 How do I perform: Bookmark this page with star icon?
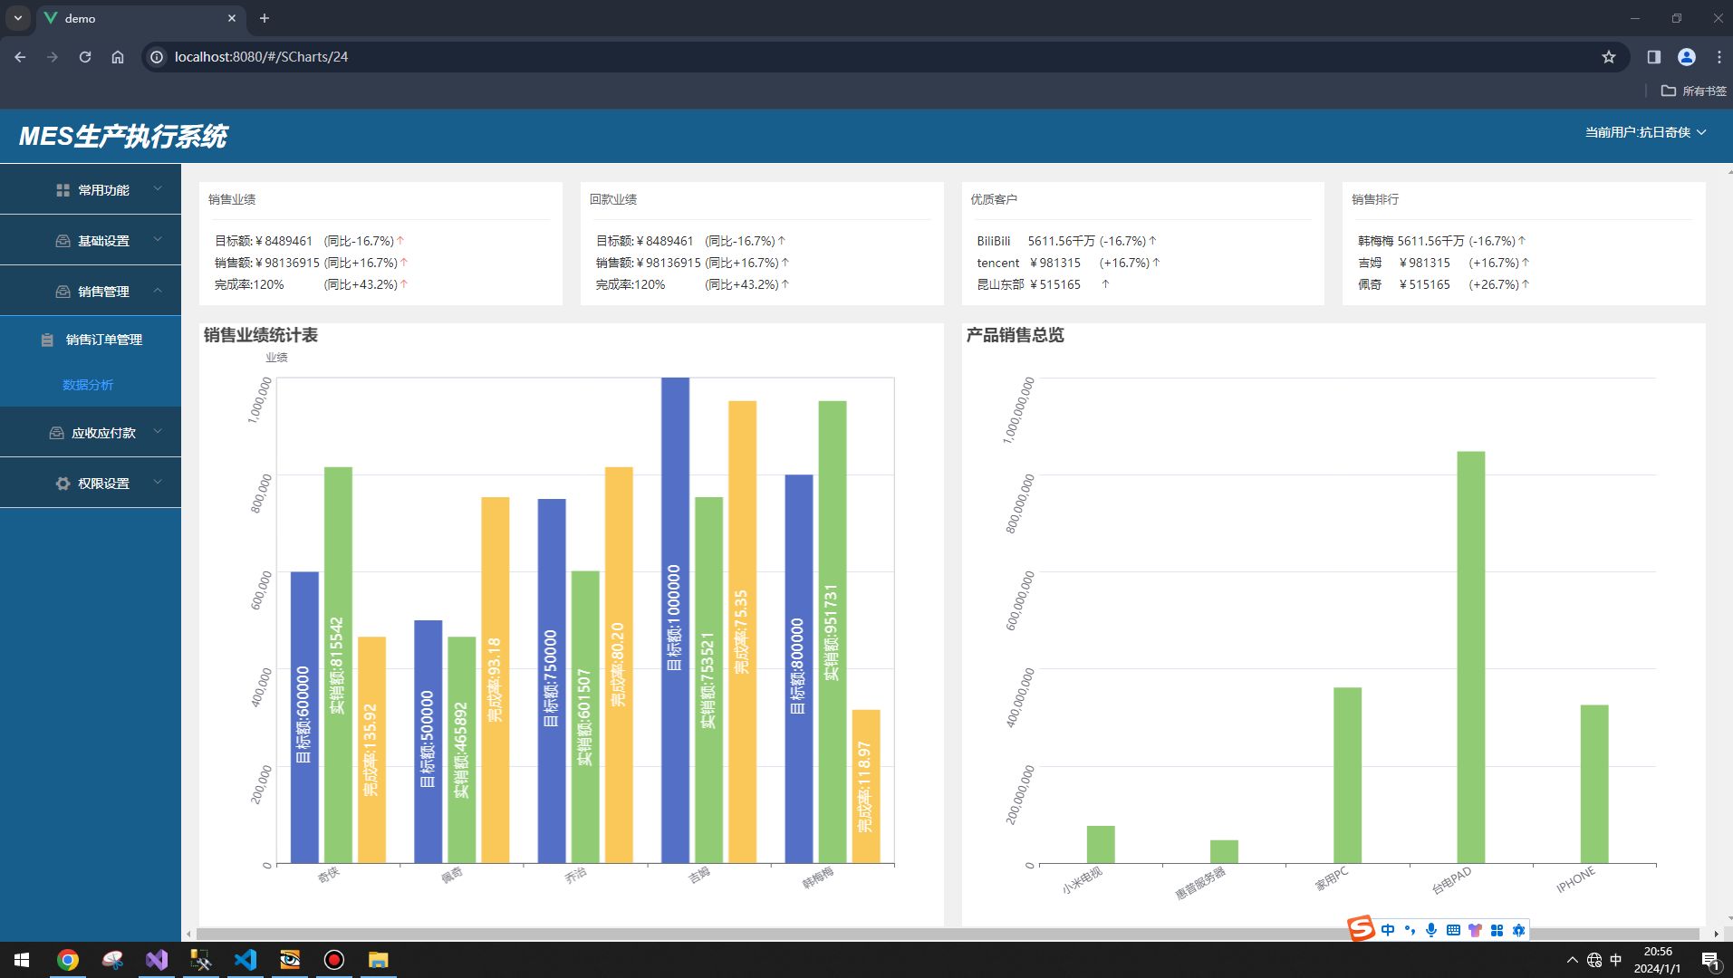coord(1609,57)
